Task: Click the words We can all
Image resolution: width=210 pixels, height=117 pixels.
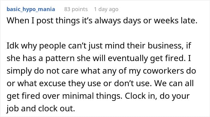Action: point(174,83)
